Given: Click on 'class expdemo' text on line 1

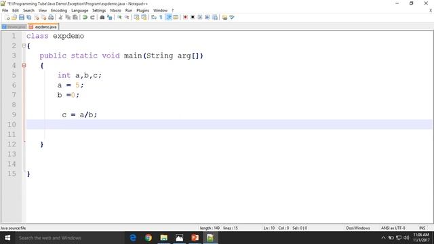Looking at the screenshot, I should (56, 36).
